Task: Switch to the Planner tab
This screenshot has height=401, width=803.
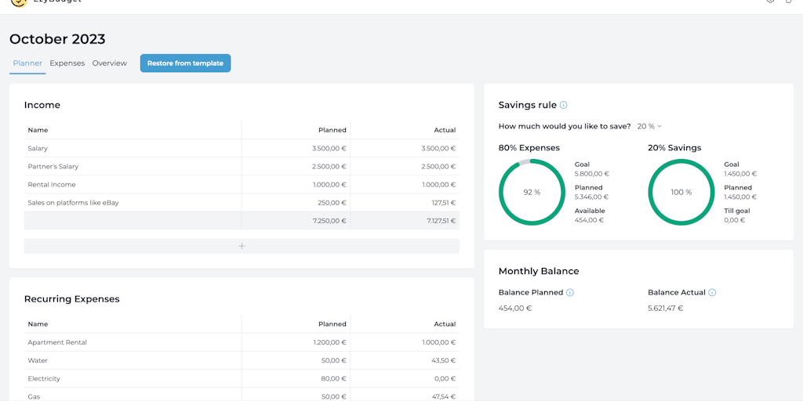Action: (27, 63)
